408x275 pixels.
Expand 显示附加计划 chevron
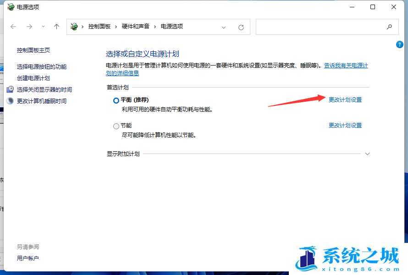[x=367, y=154]
